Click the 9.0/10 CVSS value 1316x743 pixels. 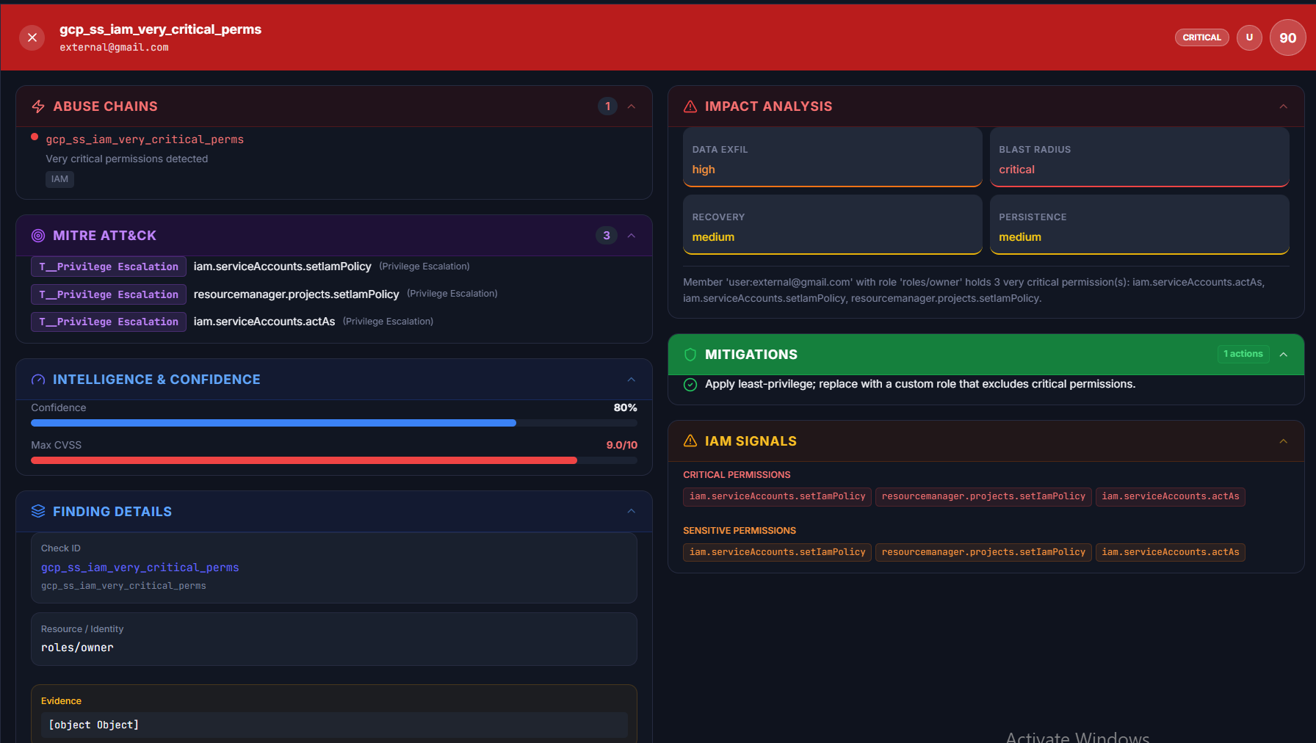pyautogui.click(x=621, y=445)
